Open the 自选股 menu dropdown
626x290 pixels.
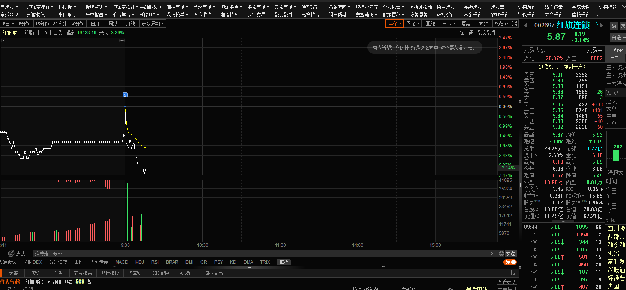[9, 7]
